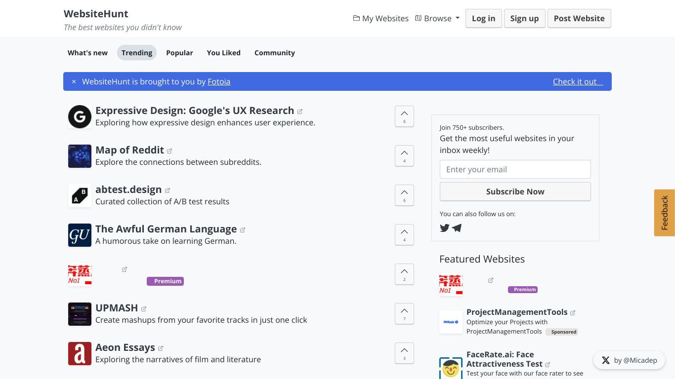Open external link icon beside Map of Reddit
The image size is (675, 379).
coord(169,151)
